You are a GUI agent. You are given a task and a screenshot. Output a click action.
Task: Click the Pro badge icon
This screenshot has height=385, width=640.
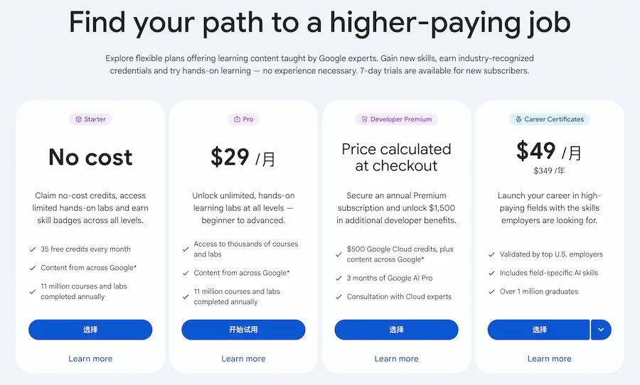pos(237,119)
